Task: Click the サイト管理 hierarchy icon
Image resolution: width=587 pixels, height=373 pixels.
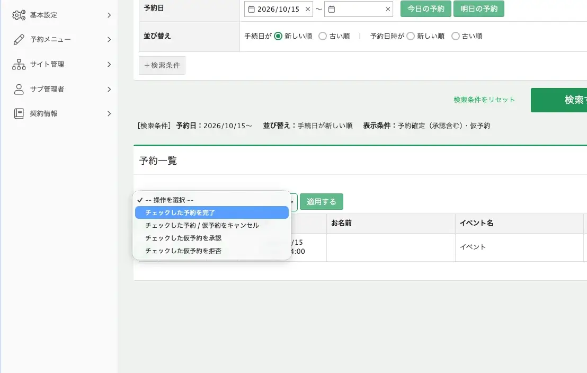Action: (19, 65)
